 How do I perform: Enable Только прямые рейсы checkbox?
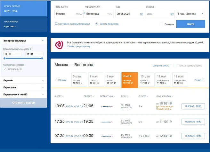pyautogui.click(x=175, y=66)
